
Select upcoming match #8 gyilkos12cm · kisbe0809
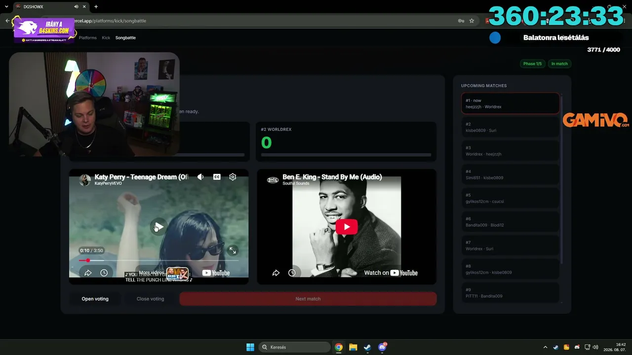pyautogui.click(x=511, y=269)
